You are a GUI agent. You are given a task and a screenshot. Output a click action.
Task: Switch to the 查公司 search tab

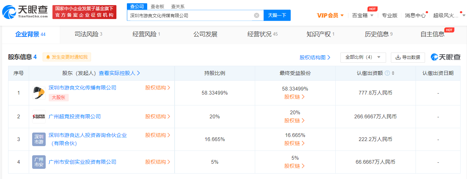[137, 6]
